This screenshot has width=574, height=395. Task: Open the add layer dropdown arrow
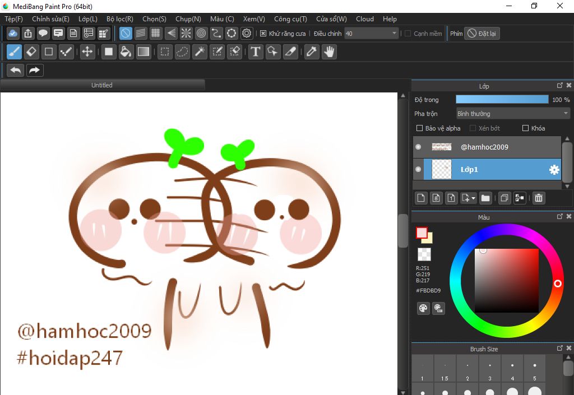coord(474,198)
